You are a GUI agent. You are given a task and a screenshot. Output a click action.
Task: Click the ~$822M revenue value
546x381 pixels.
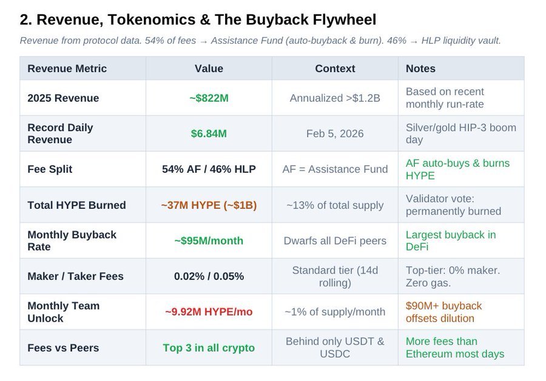209,98
